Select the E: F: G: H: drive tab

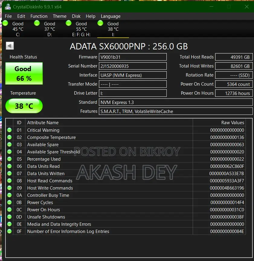[81, 29]
